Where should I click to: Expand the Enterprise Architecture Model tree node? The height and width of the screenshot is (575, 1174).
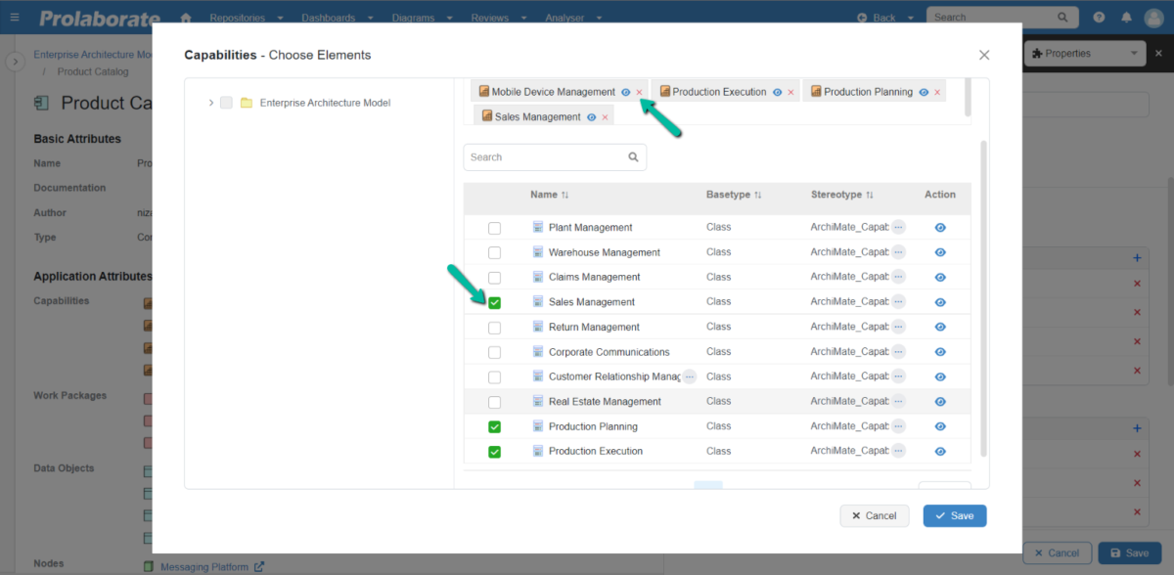tap(213, 102)
